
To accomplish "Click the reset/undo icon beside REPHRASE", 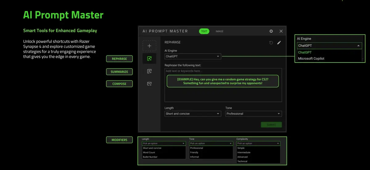I will 271,43.
